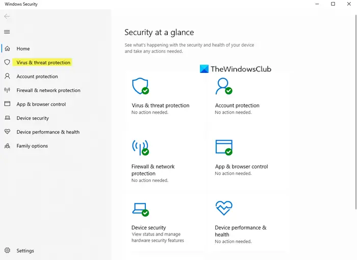This screenshot has width=357, height=260.
Task: Open Device performance & health sidebar item
Action: [x=48, y=132]
